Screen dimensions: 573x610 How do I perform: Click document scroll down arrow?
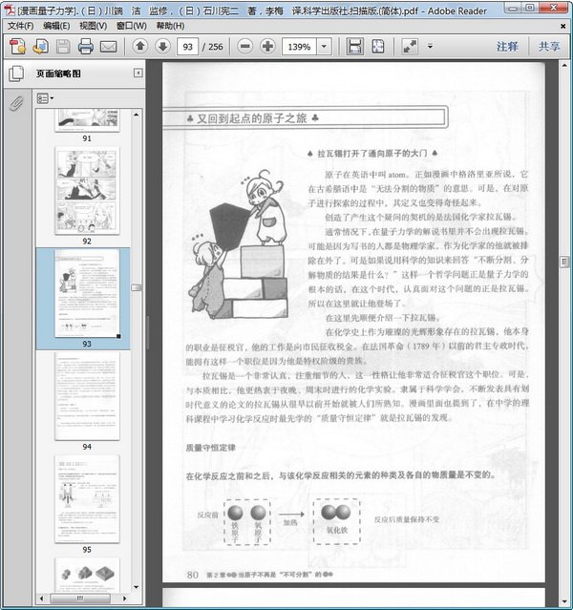(564, 602)
